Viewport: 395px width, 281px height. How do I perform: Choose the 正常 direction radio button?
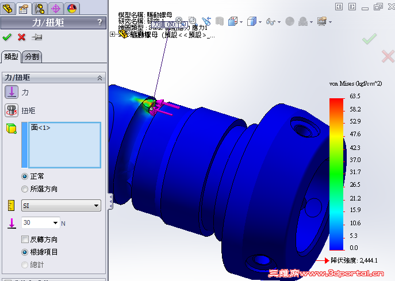click(25, 176)
